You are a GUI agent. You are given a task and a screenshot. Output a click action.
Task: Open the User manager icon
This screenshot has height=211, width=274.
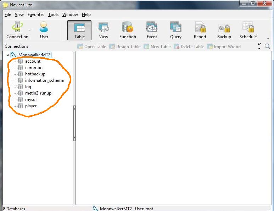tap(44, 30)
